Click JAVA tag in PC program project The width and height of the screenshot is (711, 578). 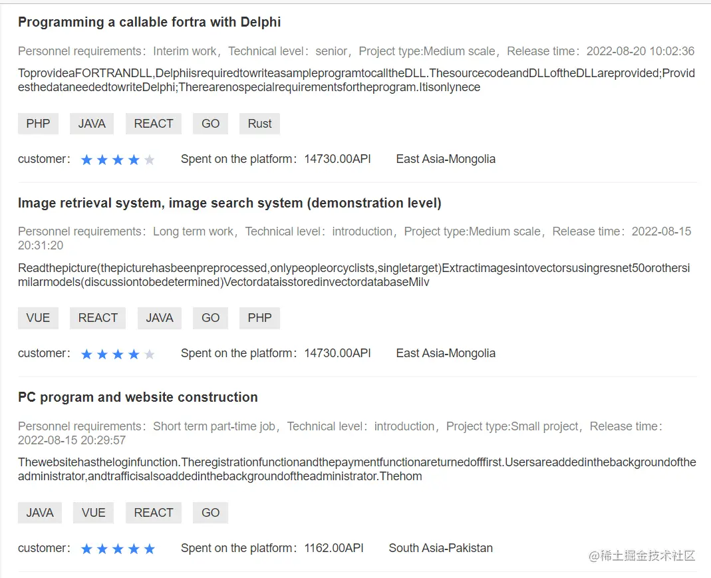[x=40, y=513]
